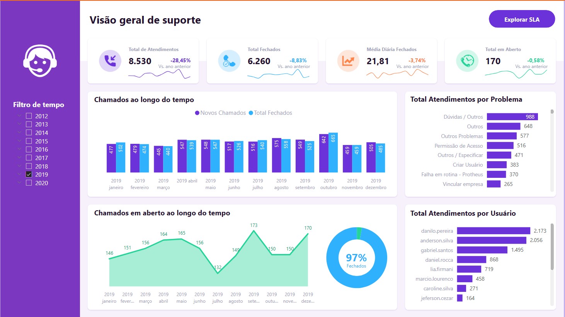Check the 2020 year filter
The height and width of the screenshot is (317, 565).
coord(29,183)
